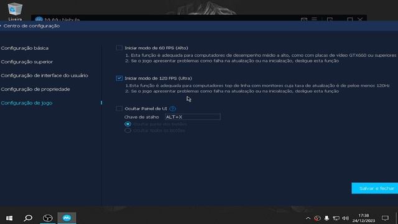Select the Configuração de jogo section
Image resolution: width=398 pixels, height=224 pixels.
click(26, 103)
